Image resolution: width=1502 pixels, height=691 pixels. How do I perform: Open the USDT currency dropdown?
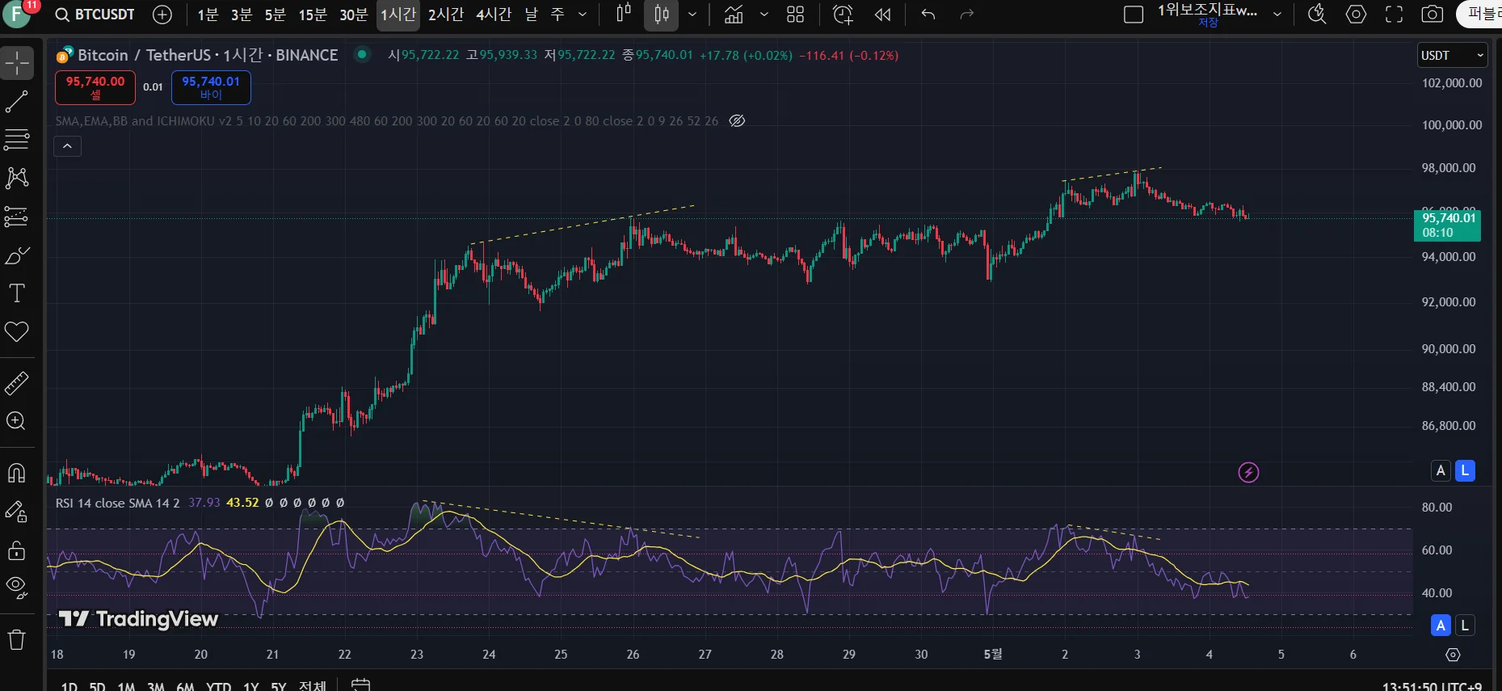tap(1452, 55)
